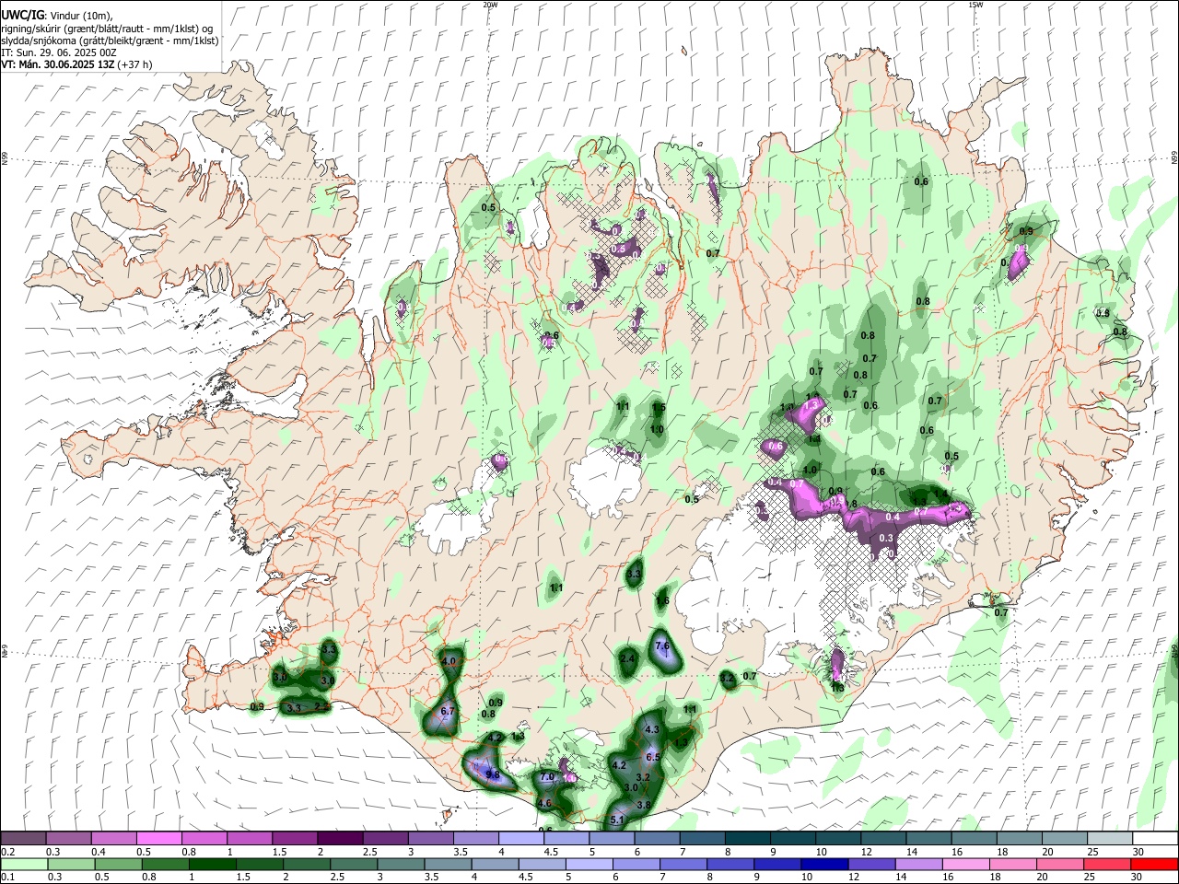Select the mauve 0.2 swatch starting the upper legend row

[23, 839]
